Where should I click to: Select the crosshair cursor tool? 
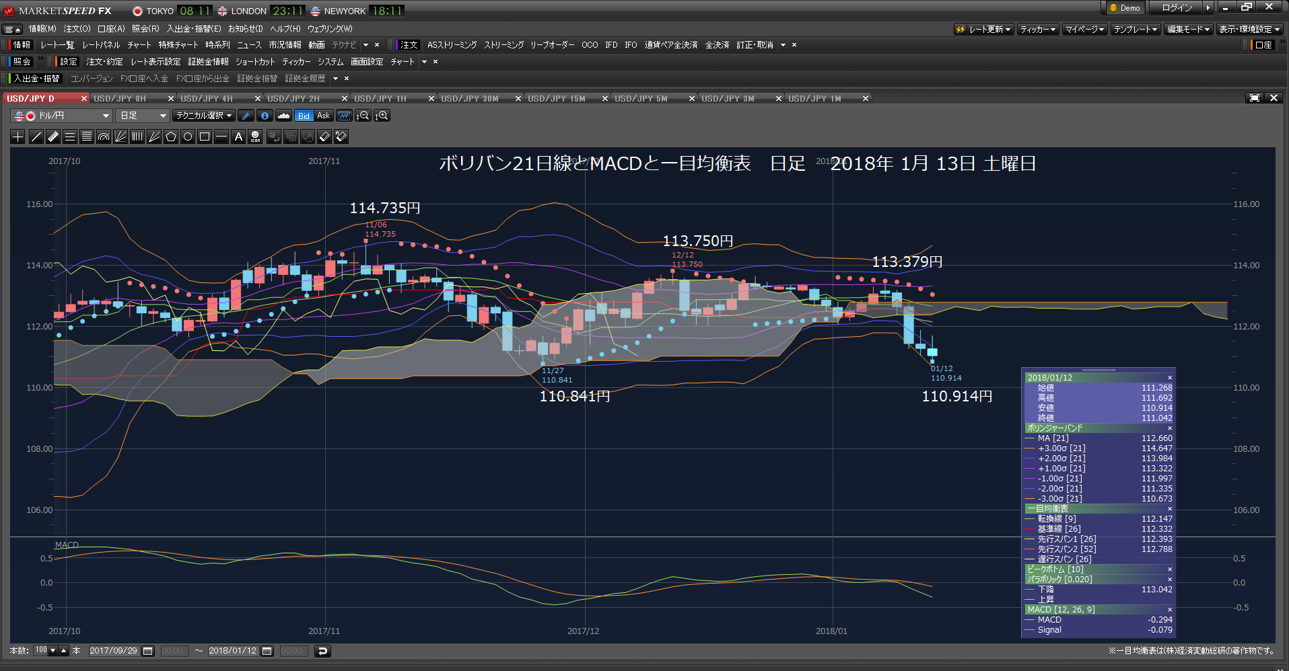click(x=18, y=136)
